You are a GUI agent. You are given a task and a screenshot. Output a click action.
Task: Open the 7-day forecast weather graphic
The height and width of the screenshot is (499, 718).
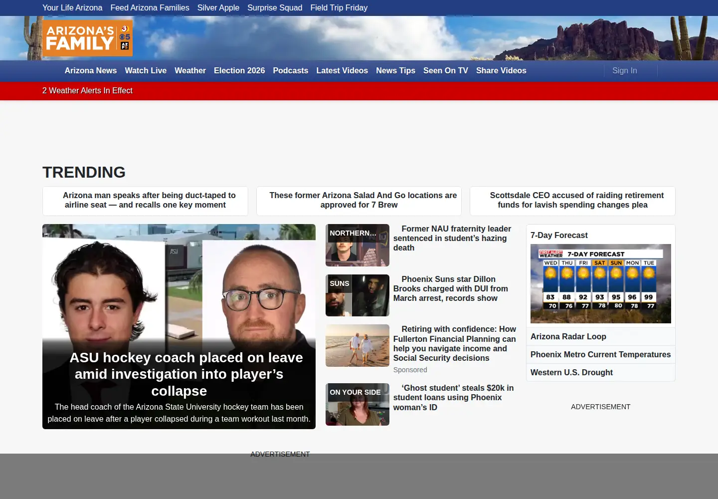click(601, 284)
